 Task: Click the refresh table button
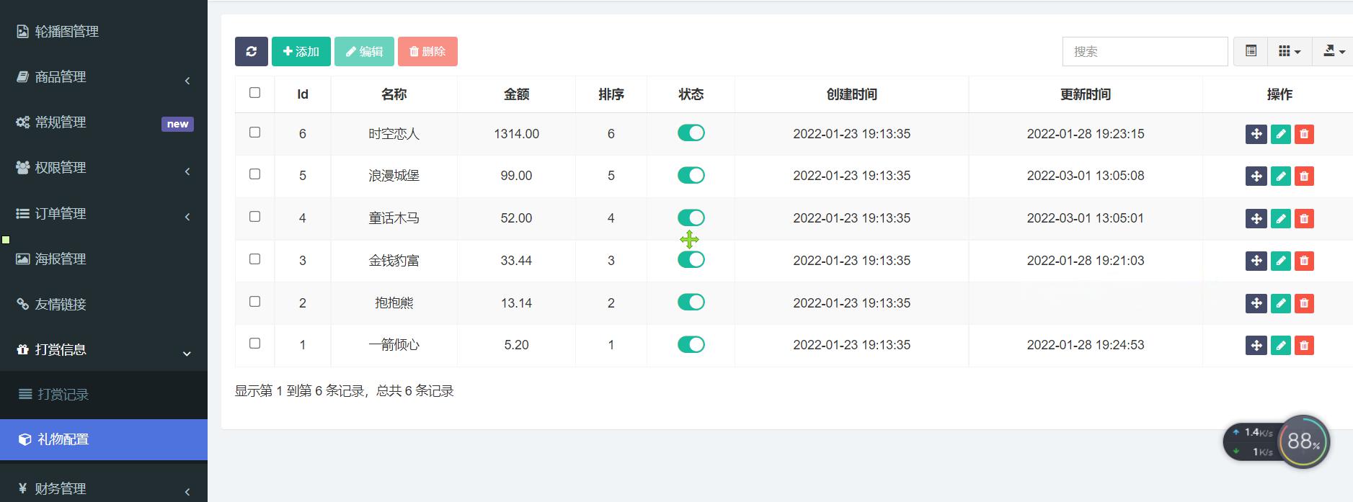click(251, 51)
